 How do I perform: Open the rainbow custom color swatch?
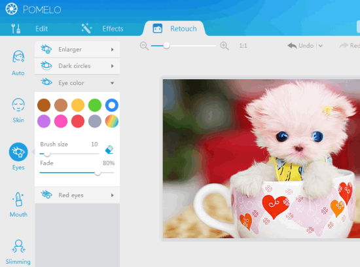(112, 121)
